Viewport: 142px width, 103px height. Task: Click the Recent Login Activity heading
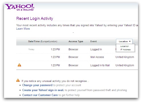coord(35,18)
